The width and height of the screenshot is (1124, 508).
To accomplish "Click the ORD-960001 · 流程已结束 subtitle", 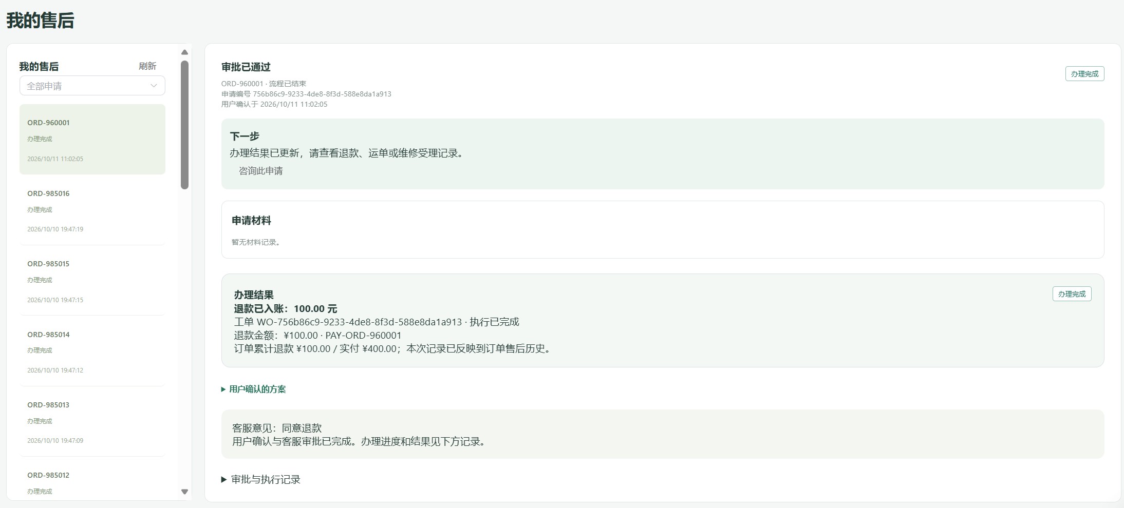I will [264, 84].
